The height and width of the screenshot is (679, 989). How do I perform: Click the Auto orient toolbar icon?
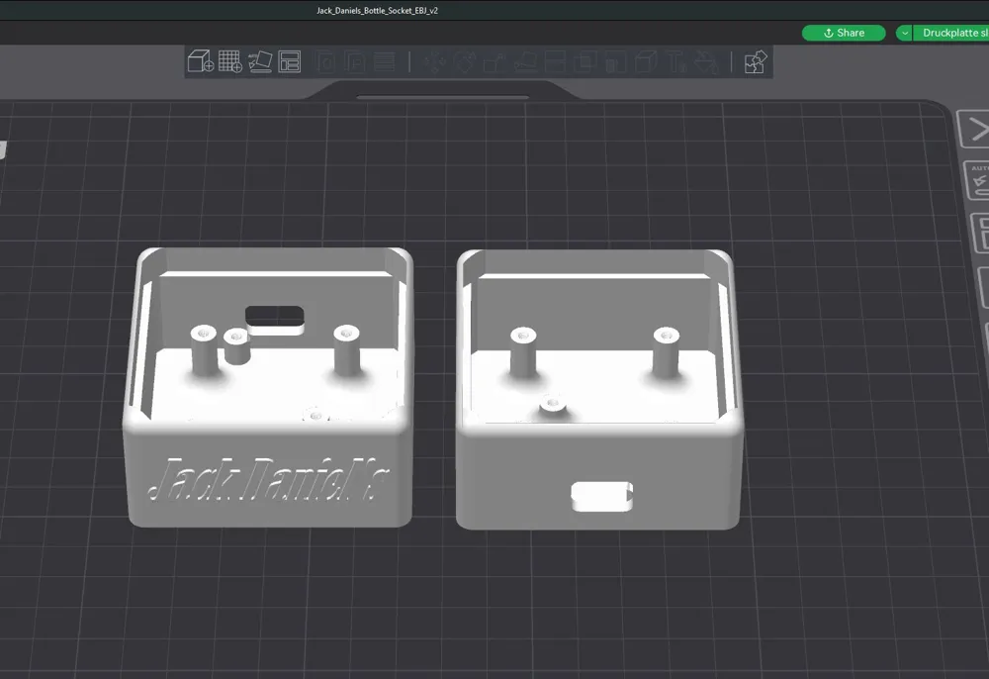[x=260, y=61]
